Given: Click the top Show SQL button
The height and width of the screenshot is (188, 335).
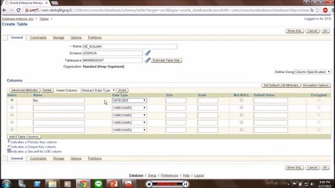Looking at the screenshot, I should click(294, 31).
